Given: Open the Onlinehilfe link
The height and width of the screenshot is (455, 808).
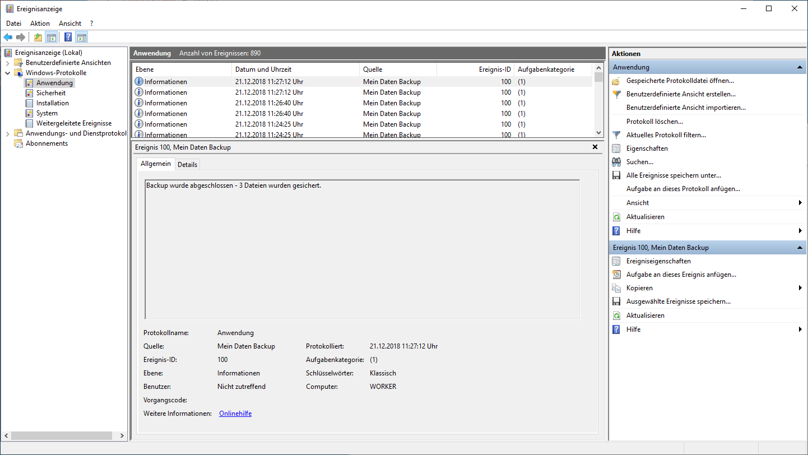Looking at the screenshot, I should click(x=235, y=414).
